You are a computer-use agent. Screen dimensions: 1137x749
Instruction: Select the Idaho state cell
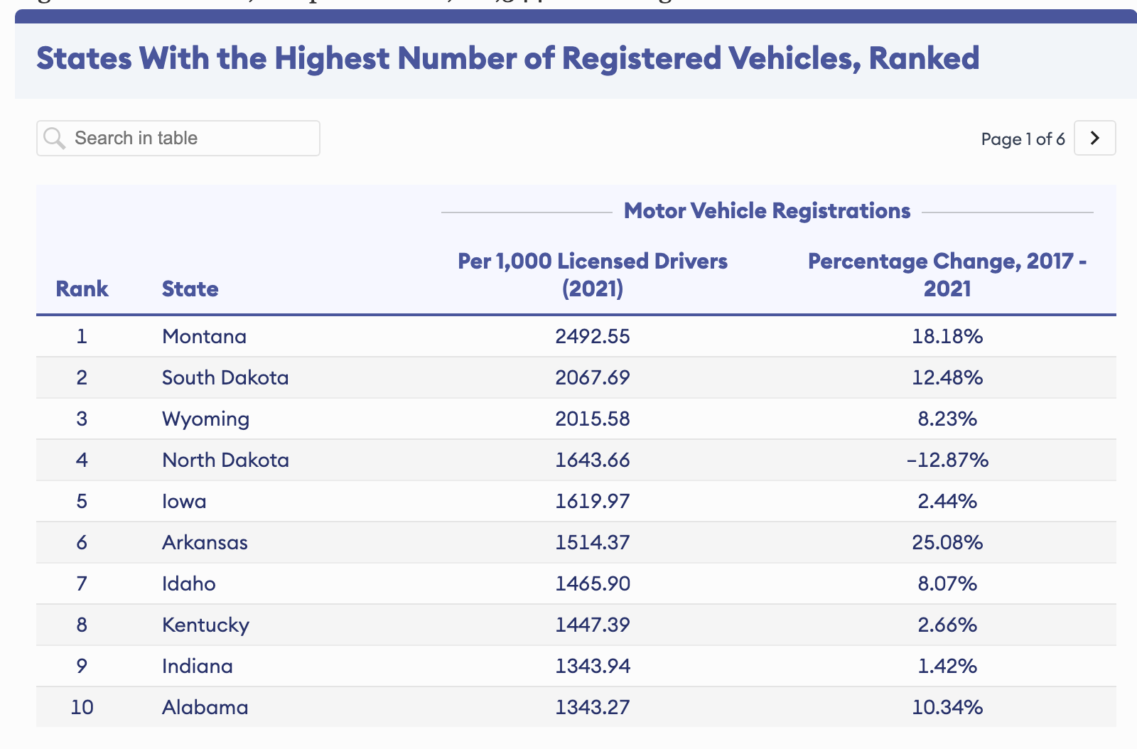pyautogui.click(x=188, y=583)
